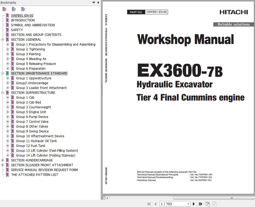Open THE ATTACHED PATTERN LIST bookmark
The width and height of the screenshot is (255, 207).
click(34, 175)
